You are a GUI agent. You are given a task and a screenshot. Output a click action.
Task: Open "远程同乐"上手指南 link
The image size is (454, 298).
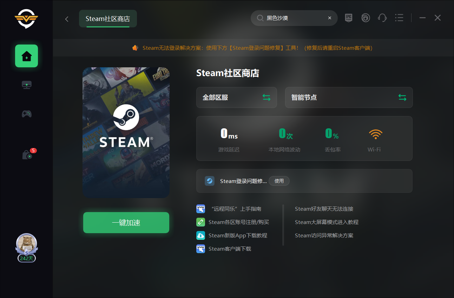coord(236,209)
